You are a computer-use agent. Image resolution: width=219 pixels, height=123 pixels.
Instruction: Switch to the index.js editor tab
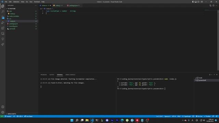click(x=58, y=5)
